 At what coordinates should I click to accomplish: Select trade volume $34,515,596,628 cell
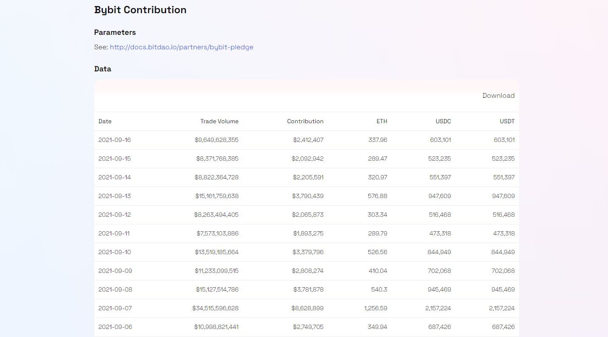pyautogui.click(x=215, y=308)
